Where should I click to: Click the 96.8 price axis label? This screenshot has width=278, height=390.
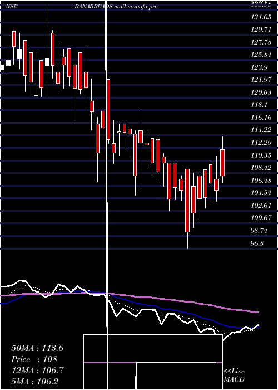pyautogui.click(x=257, y=243)
